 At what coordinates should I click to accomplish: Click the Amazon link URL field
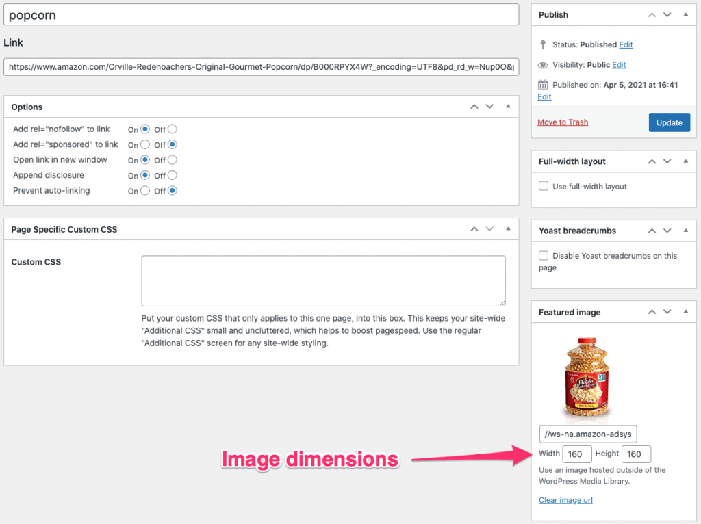click(x=261, y=67)
